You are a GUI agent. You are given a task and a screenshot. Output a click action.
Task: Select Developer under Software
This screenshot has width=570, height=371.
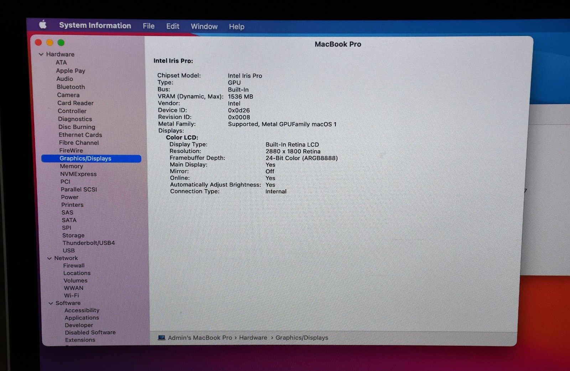coord(79,325)
